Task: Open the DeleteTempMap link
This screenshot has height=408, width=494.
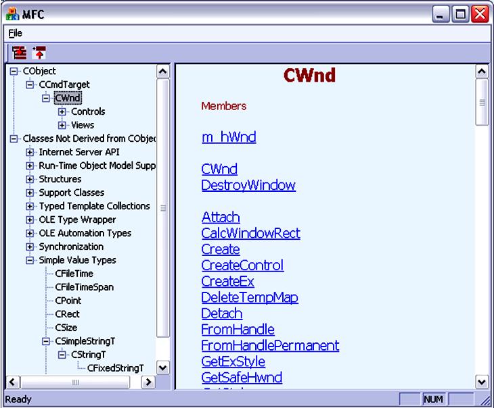Action: [x=250, y=298]
